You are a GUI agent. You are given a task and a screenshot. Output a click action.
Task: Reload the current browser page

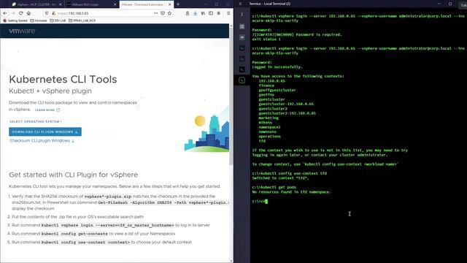(x=21, y=13)
